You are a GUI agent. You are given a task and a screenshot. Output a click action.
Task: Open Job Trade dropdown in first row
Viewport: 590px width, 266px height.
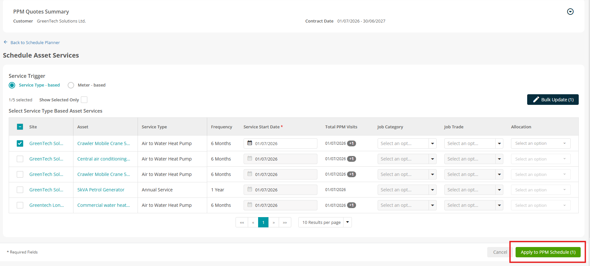(474, 143)
